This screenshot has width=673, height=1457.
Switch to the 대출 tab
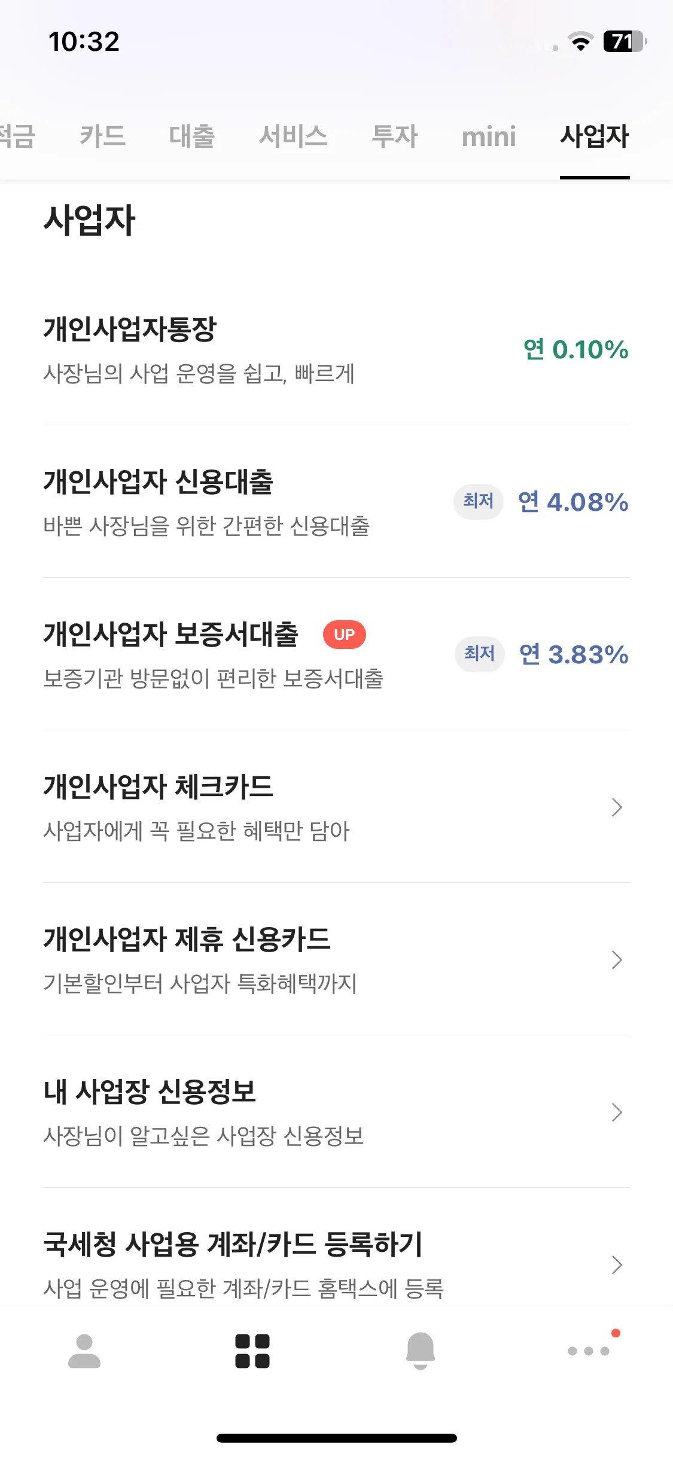point(192,136)
